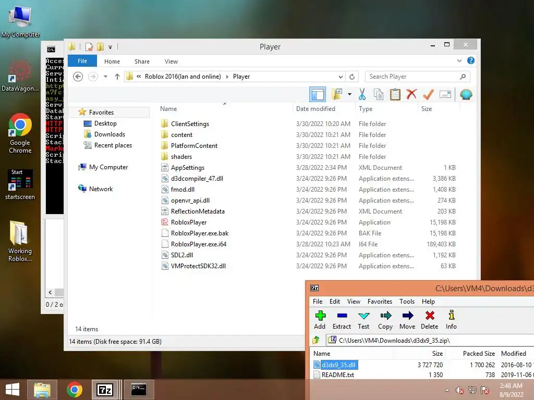The height and width of the screenshot is (400, 534).
Task: Expand the breadcrumb arrow after Roblox 2016 folder
Action: coord(227,77)
